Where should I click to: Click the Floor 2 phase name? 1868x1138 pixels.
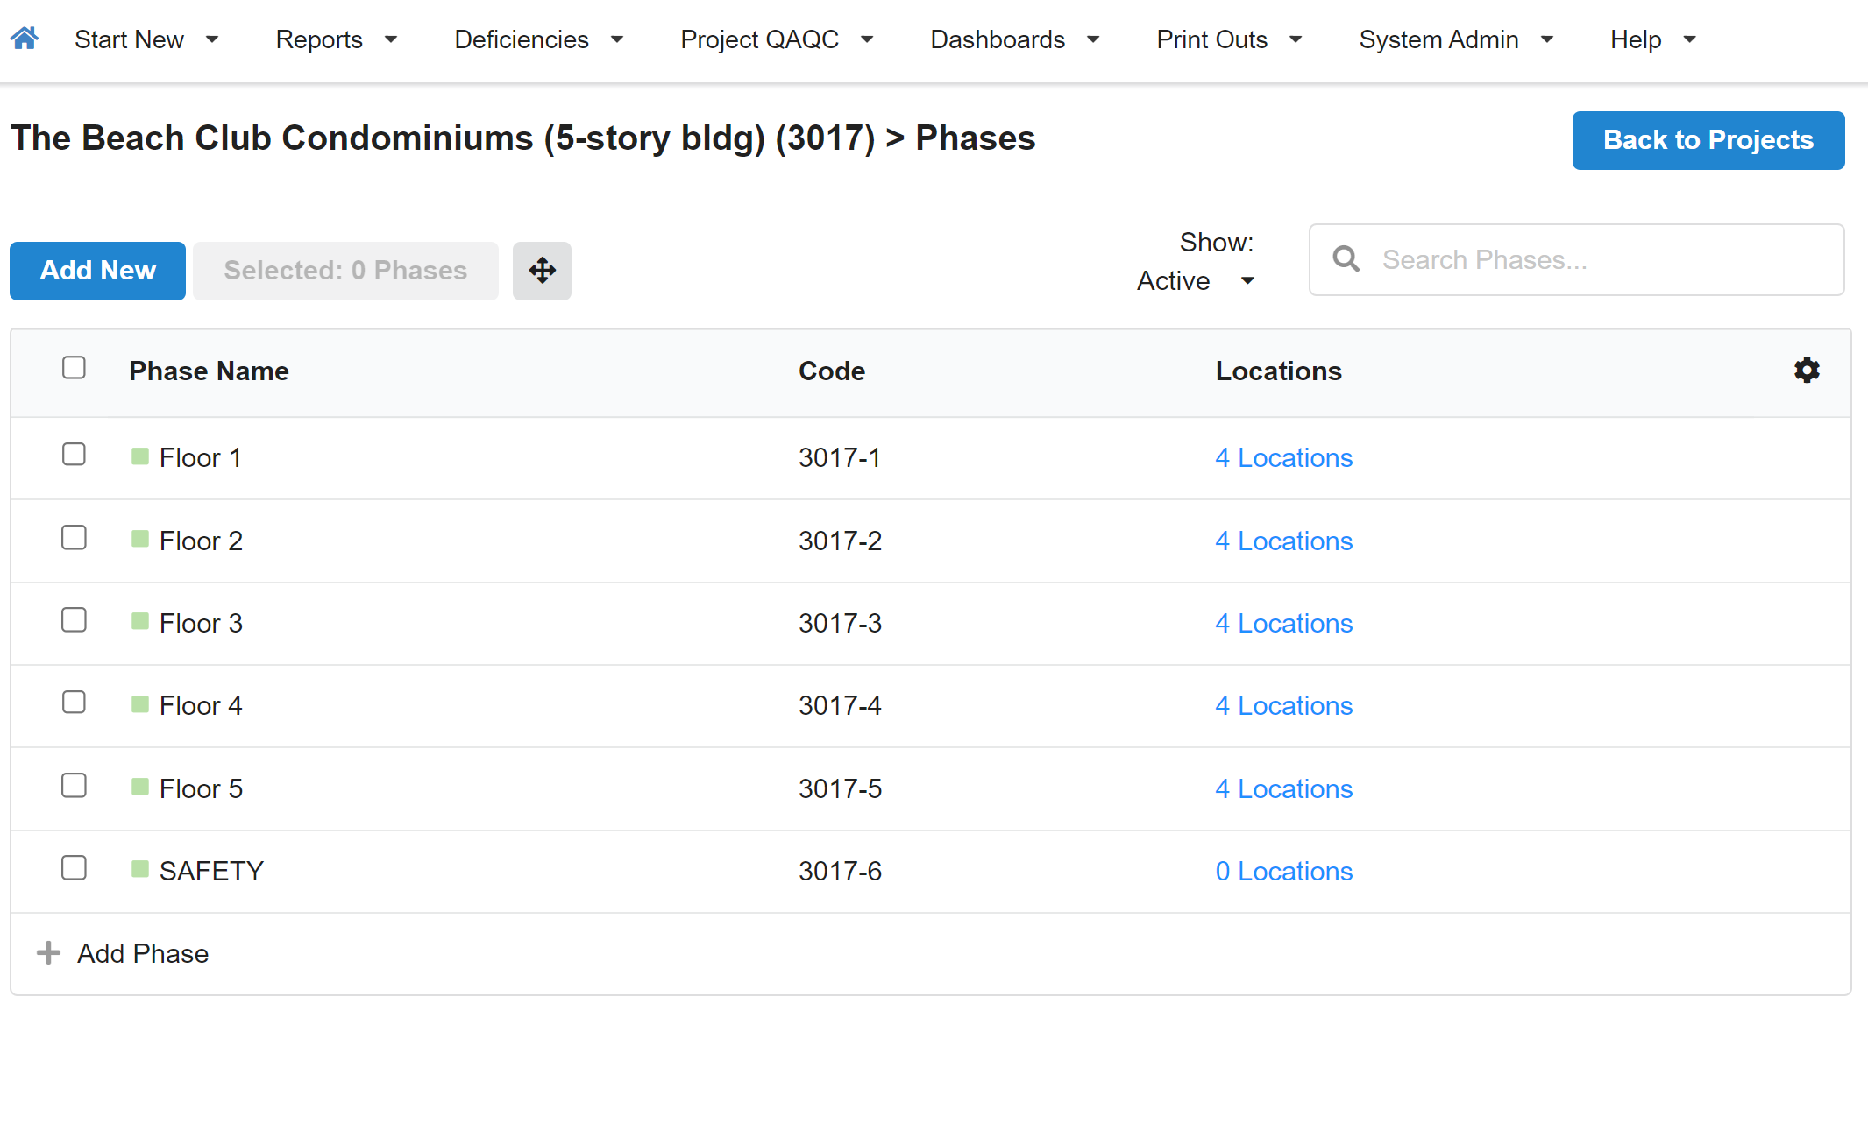pos(201,541)
